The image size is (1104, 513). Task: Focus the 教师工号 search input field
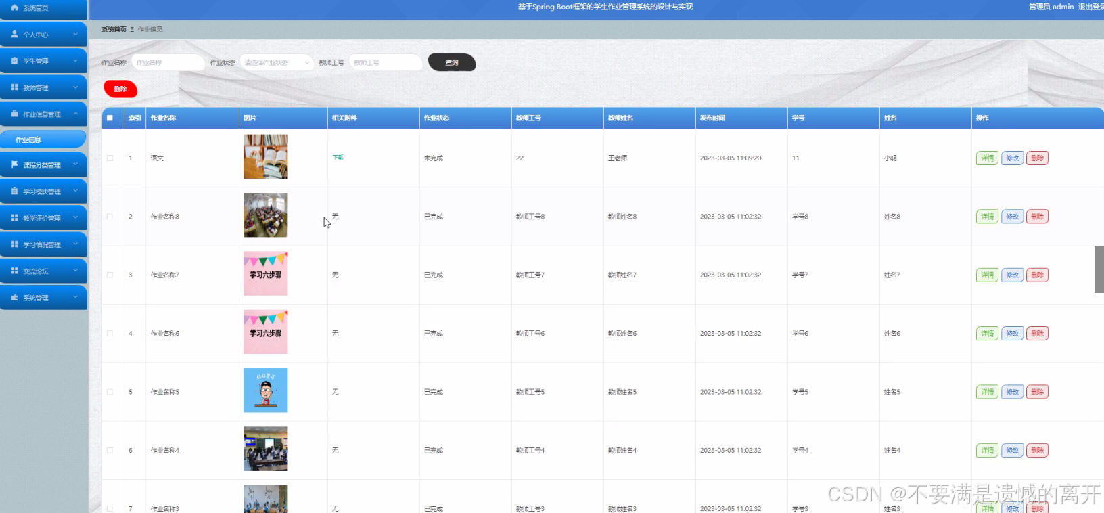coord(386,62)
